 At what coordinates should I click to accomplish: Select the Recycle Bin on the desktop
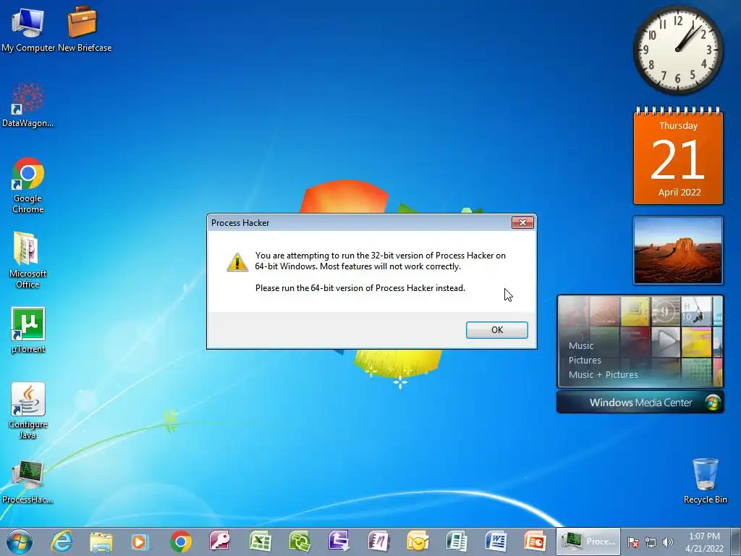[705, 481]
